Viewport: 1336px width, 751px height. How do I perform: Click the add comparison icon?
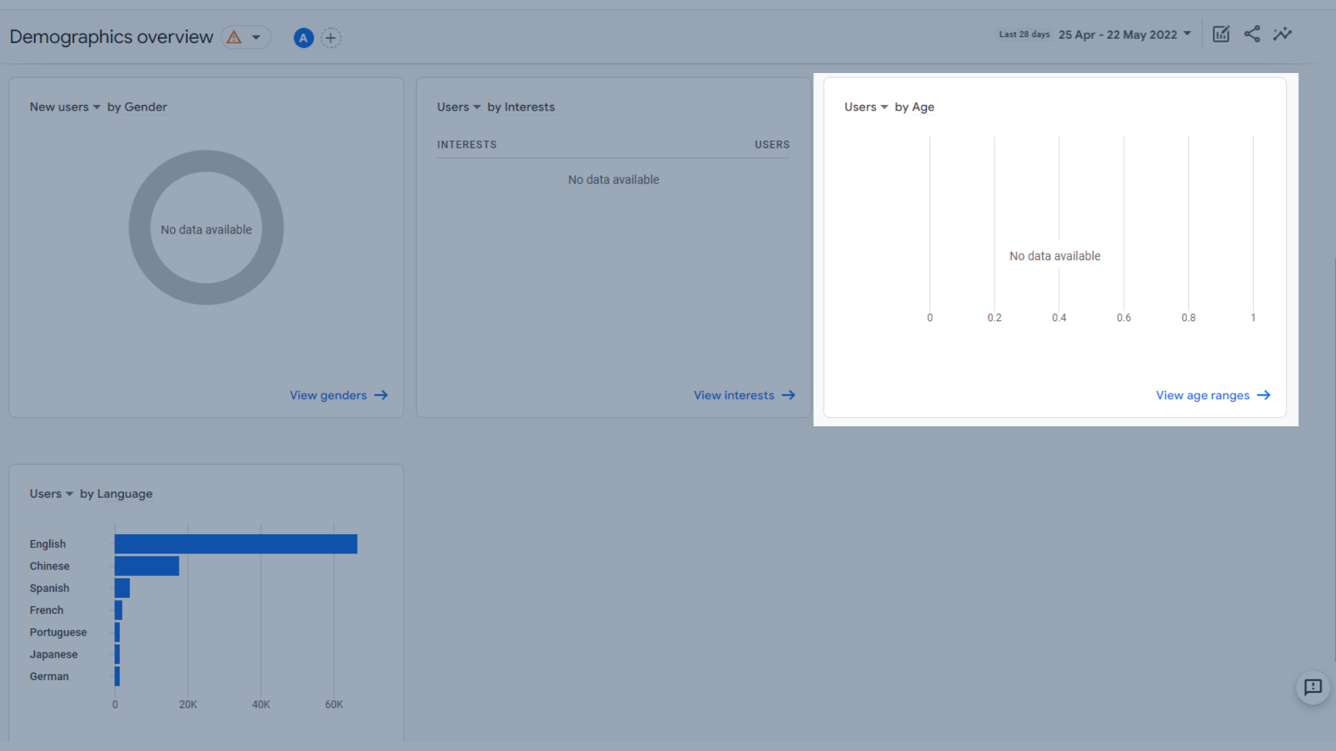(x=331, y=37)
